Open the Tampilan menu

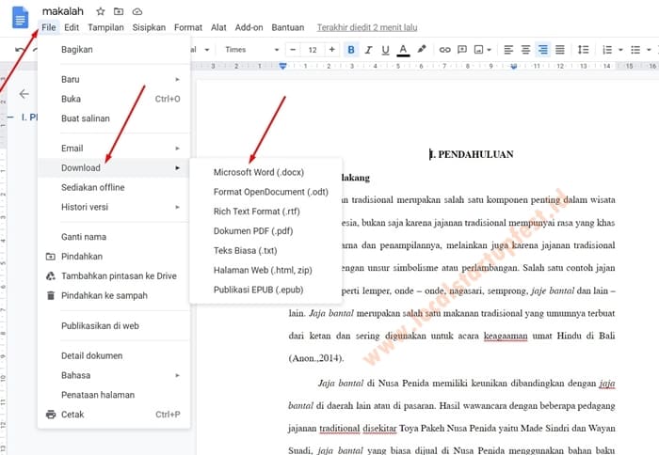105,27
